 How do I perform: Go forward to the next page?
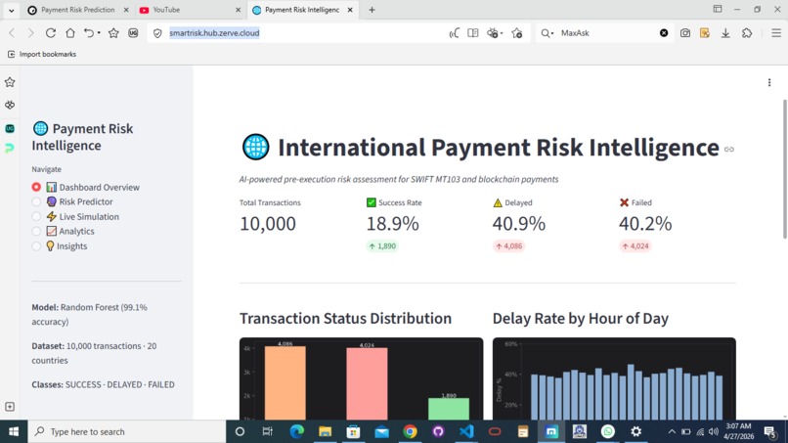click(30, 33)
